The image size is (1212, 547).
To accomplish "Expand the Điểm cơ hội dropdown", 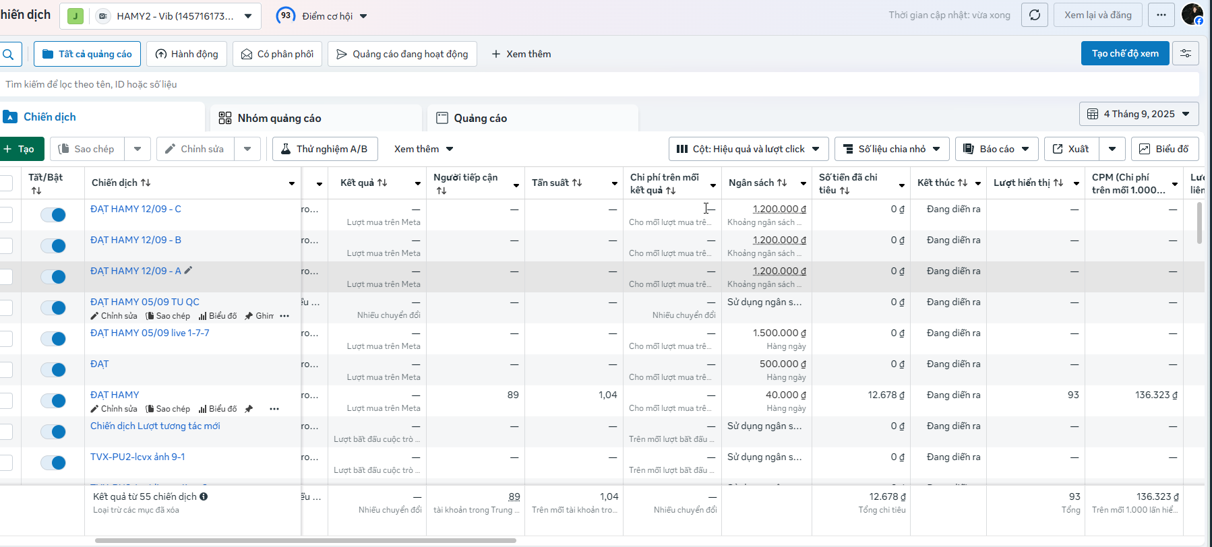I will 363,16.
